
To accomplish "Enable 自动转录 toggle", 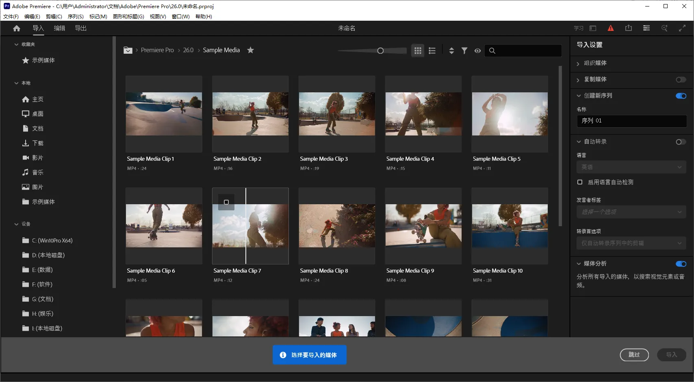I will pyautogui.click(x=680, y=142).
